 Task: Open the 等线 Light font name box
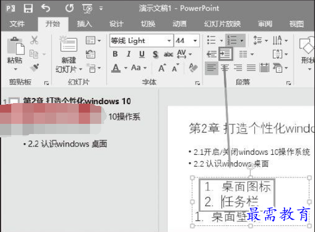pyautogui.click(x=141, y=41)
